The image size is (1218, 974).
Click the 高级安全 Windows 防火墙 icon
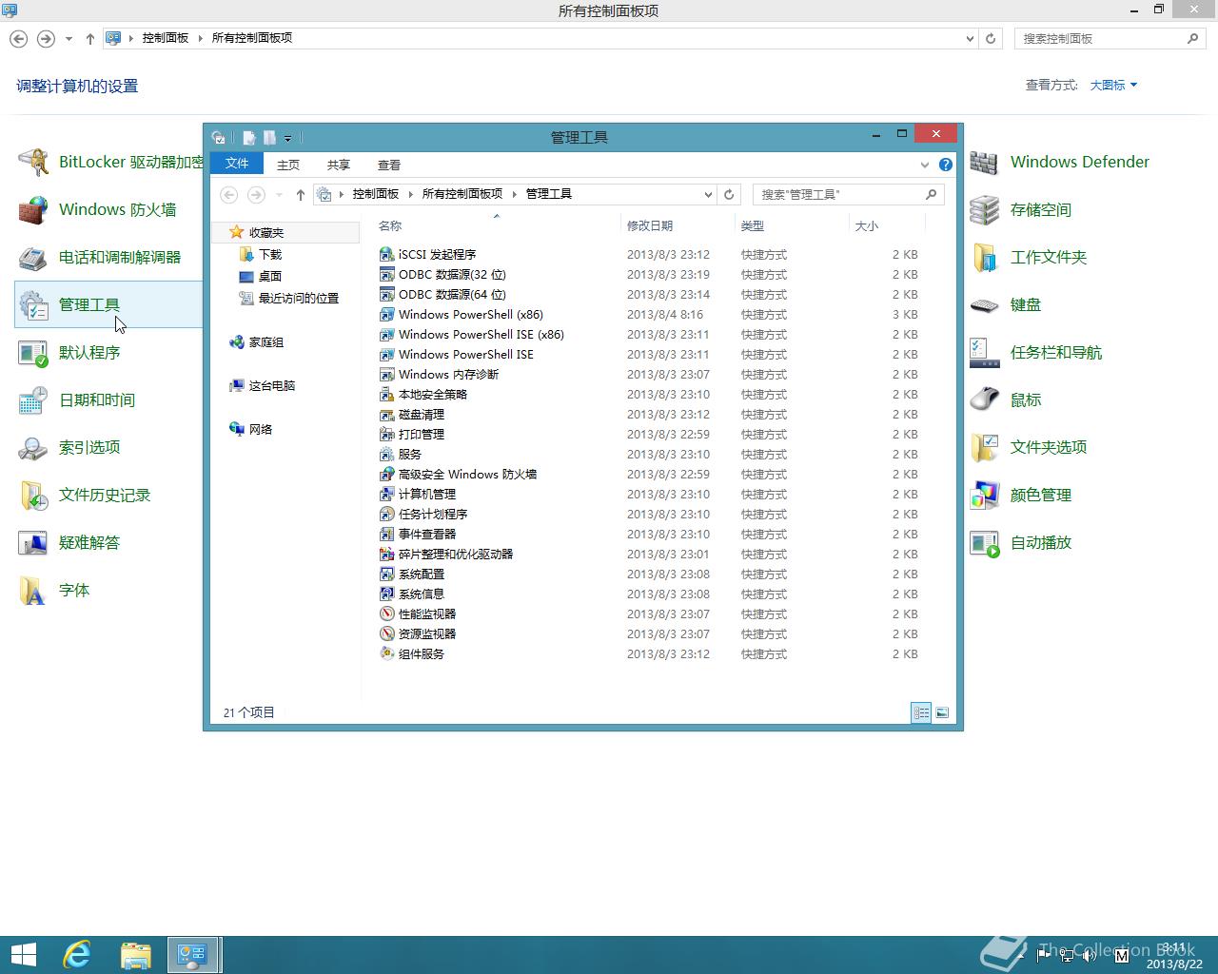(x=386, y=474)
